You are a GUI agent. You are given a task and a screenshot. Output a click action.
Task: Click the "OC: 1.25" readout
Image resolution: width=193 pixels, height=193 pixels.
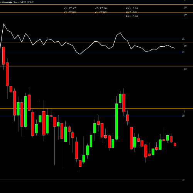[x=132, y=8]
